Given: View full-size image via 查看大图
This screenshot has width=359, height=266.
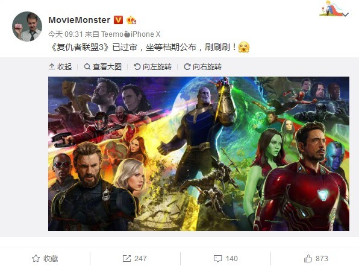Looking at the screenshot, I should [103, 67].
